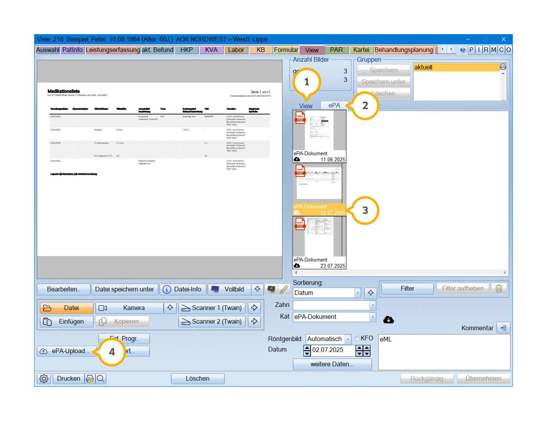This screenshot has width=547, height=421.
Task: Click the Drucken button
Action: click(x=68, y=378)
